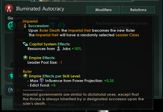Open the Relations panel

tap(138, 10)
